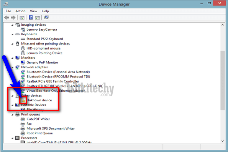Select the Fax printer icon
228x152 pixels.
coord(23,124)
